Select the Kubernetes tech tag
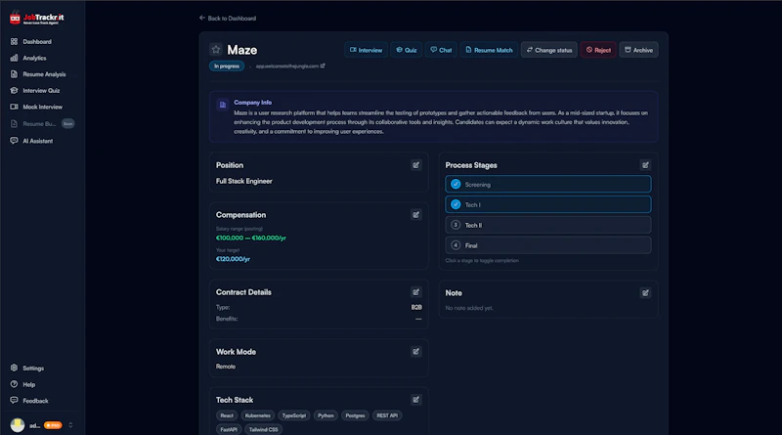 click(258, 415)
